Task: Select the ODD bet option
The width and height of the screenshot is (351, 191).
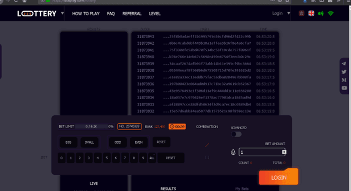Action: 118,142
